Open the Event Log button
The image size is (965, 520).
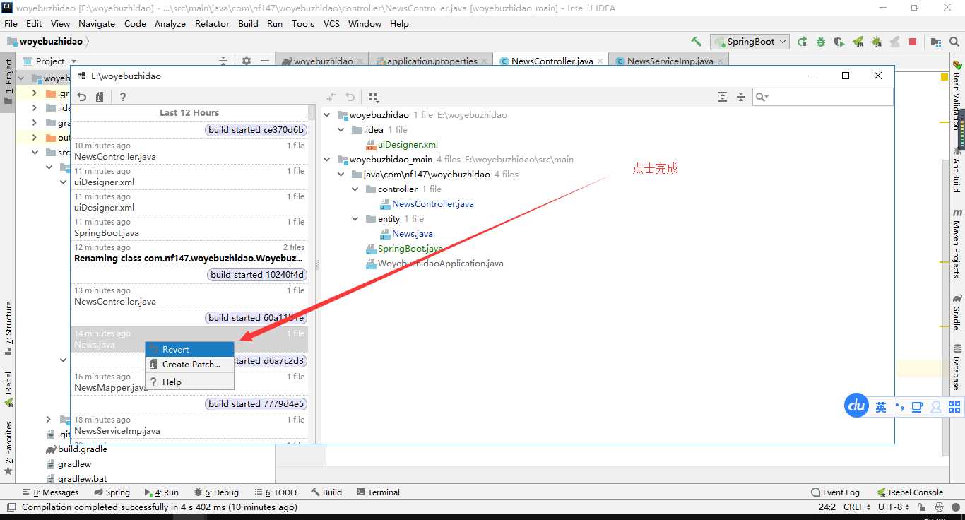[x=835, y=492]
